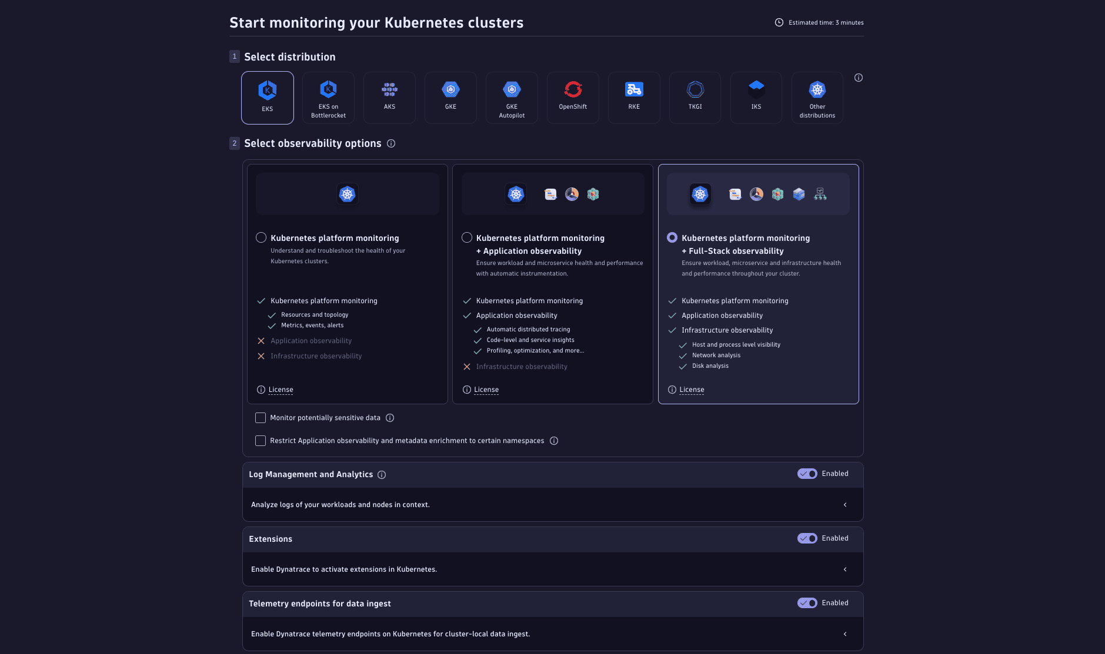The height and width of the screenshot is (654, 1105).
Task: Collapse the Log Management and Analytics details
Action: coord(845,504)
